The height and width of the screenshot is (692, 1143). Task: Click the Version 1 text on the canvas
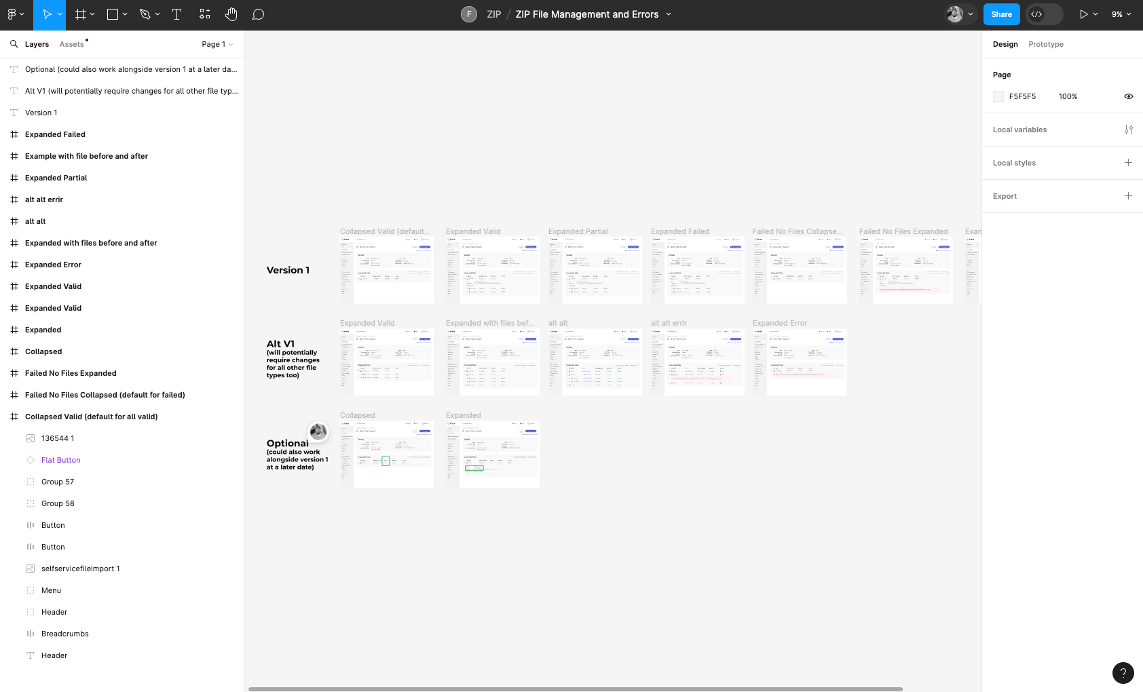(288, 270)
